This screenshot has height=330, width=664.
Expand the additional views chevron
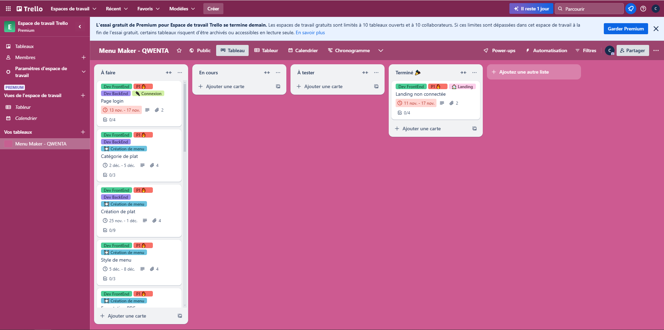pos(381,50)
